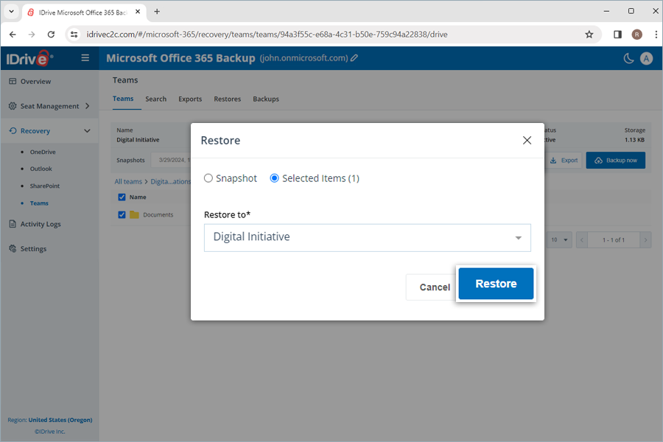Go to Outlook recovery
The image size is (663, 442).
(41, 169)
